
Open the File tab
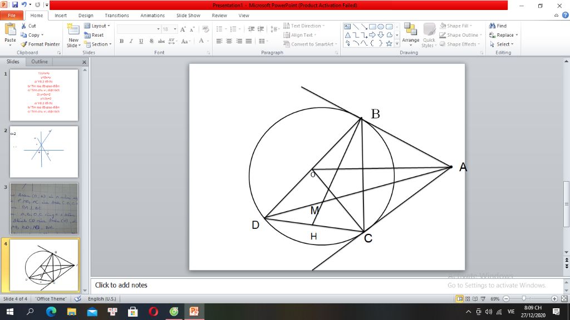[x=12, y=15]
